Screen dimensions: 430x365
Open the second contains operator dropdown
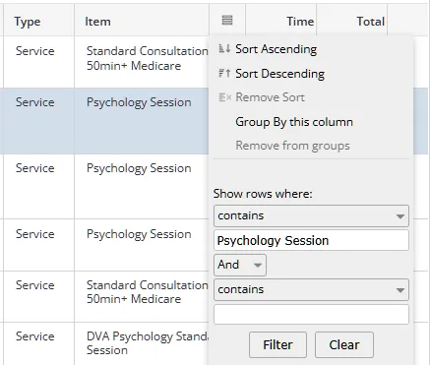311,289
